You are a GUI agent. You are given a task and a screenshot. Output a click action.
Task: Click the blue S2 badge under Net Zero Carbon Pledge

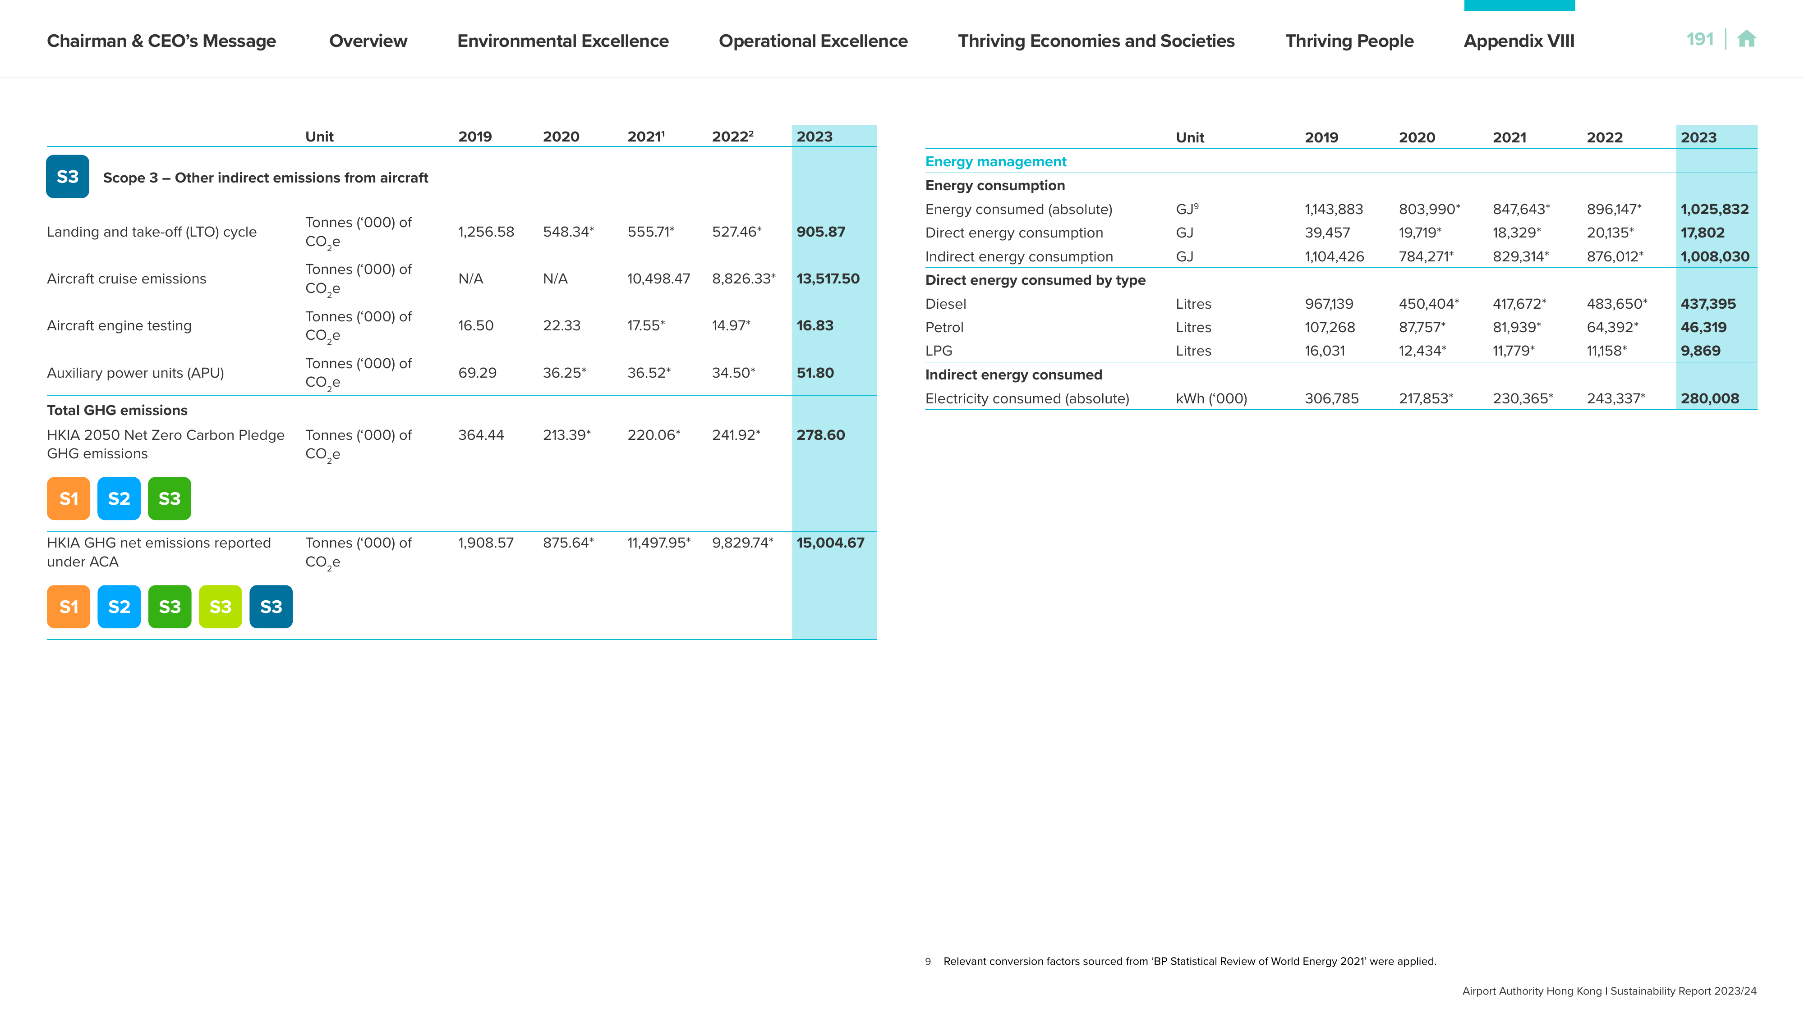(x=119, y=498)
